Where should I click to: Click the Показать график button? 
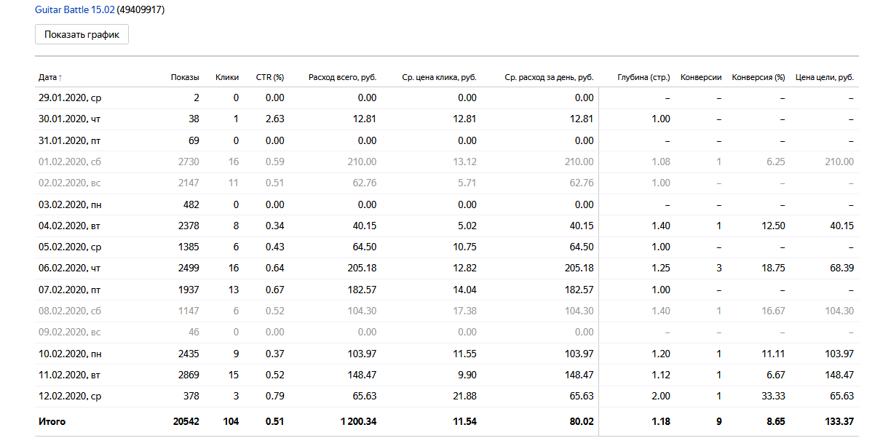[82, 34]
